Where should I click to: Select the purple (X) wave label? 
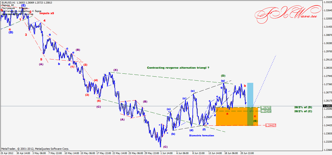(115, 70)
